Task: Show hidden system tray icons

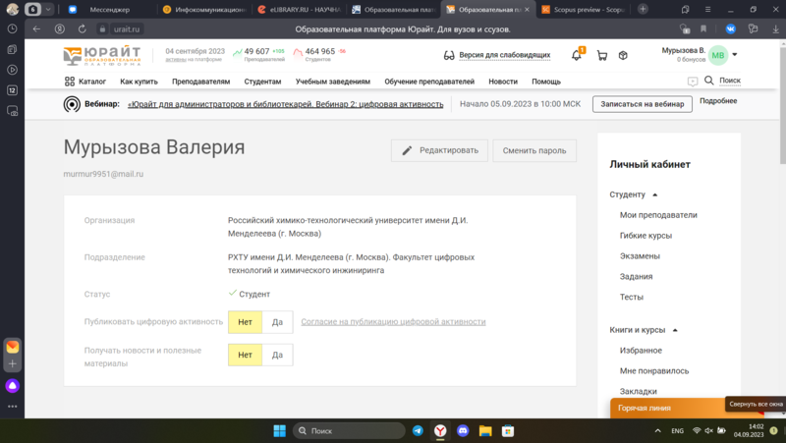Action: click(x=657, y=430)
